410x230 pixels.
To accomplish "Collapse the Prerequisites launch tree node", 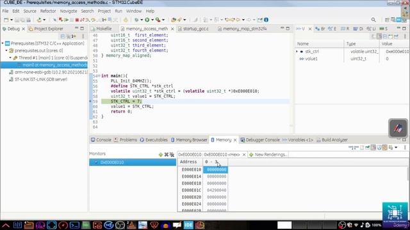I will coord(3,43).
